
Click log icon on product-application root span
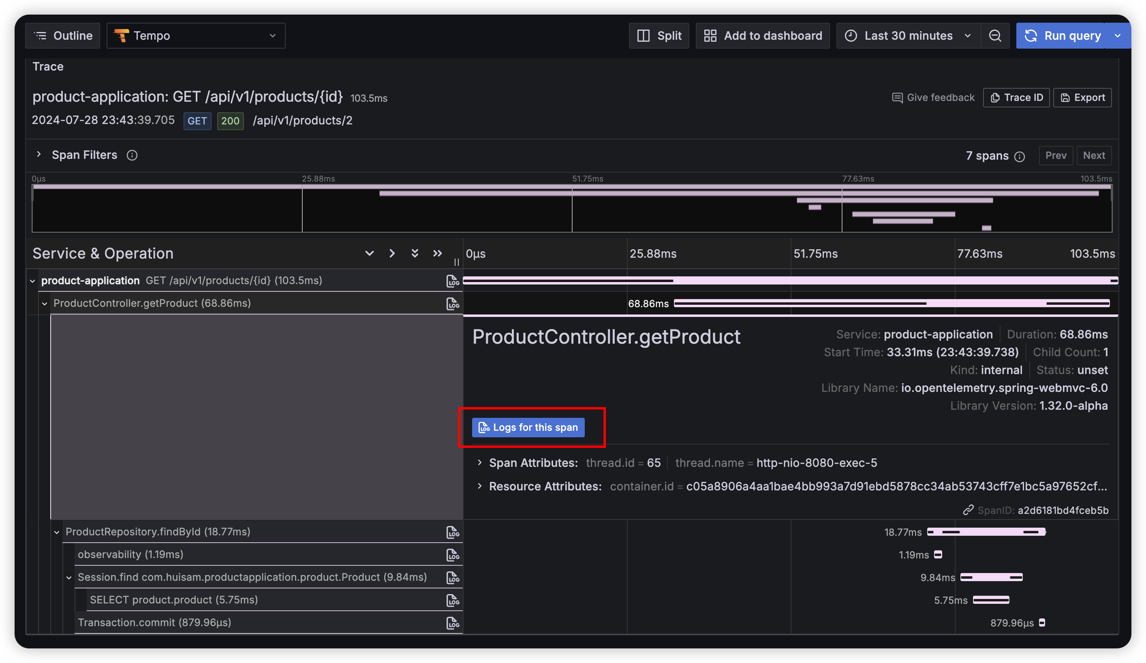453,281
